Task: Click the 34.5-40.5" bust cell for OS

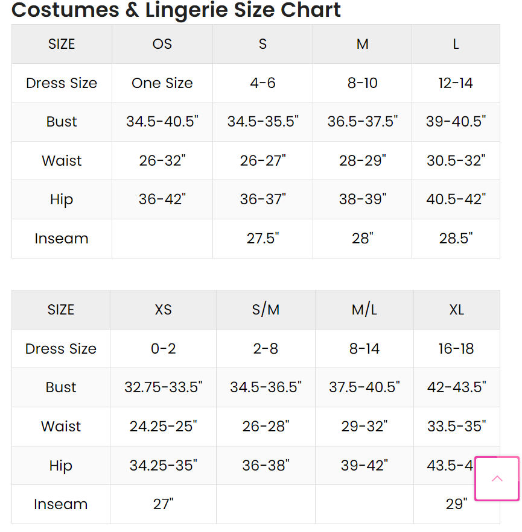Action: (162, 122)
